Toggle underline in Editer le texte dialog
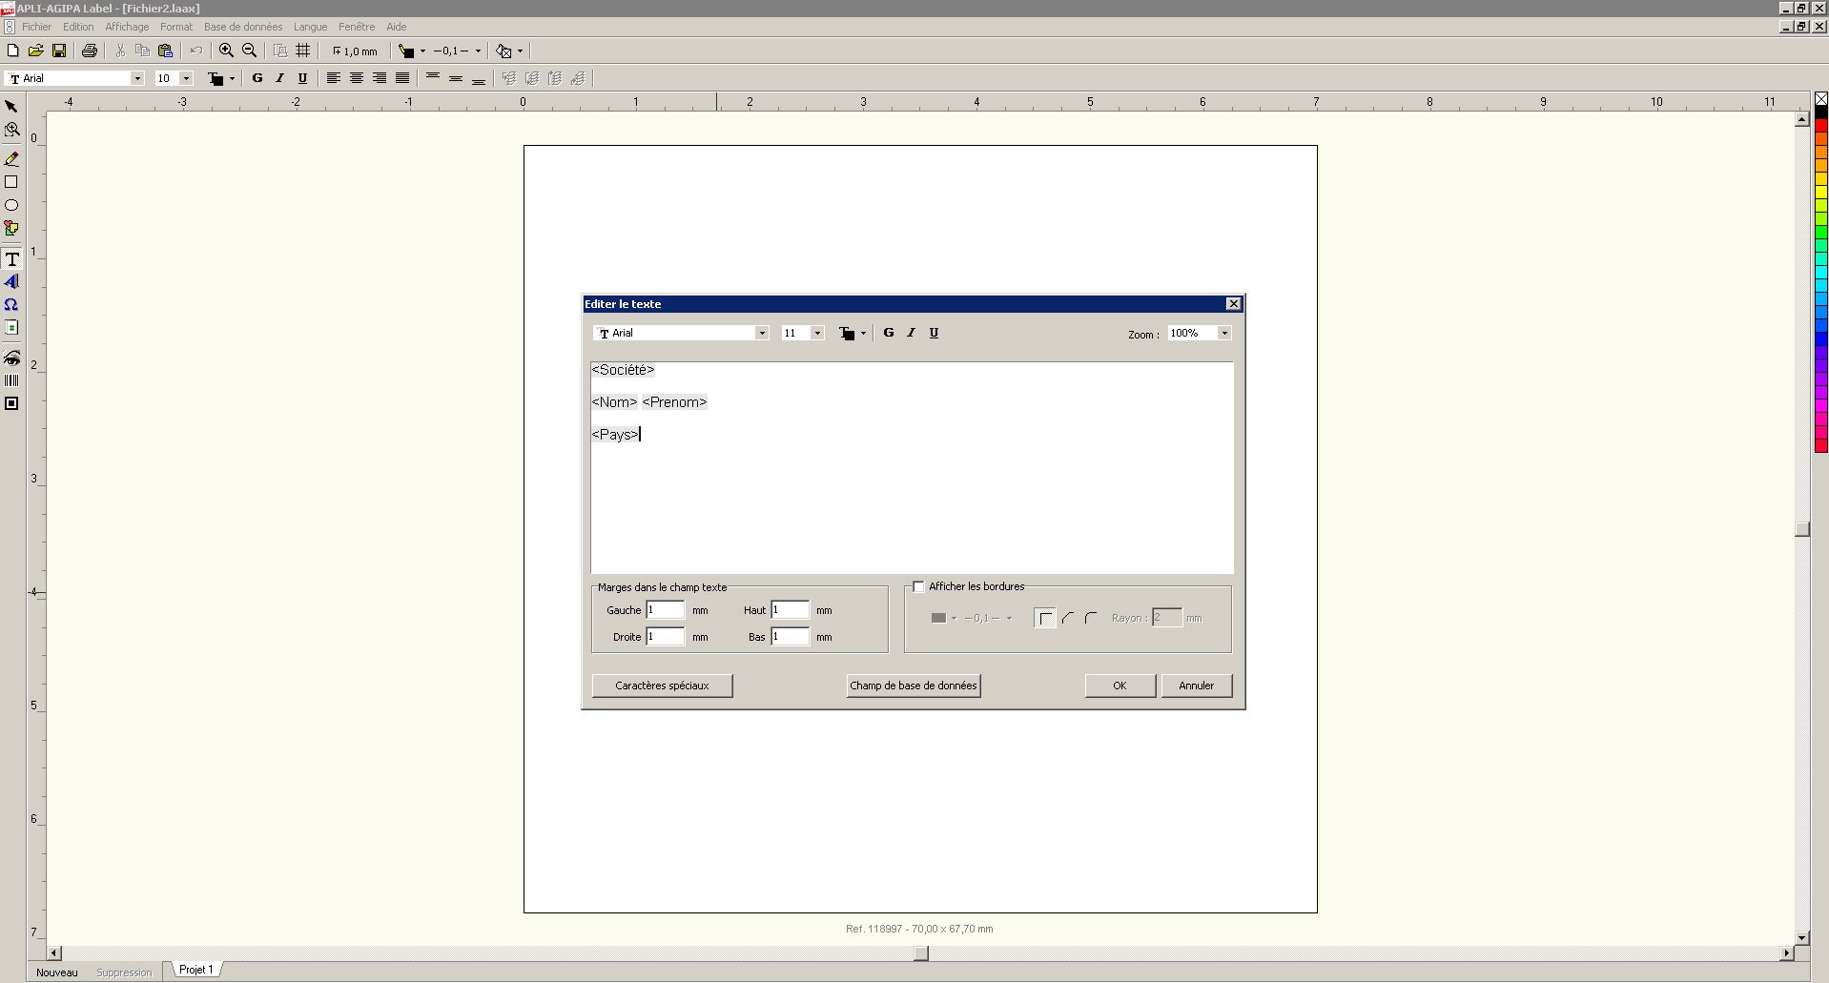This screenshot has height=983, width=1829. (934, 333)
